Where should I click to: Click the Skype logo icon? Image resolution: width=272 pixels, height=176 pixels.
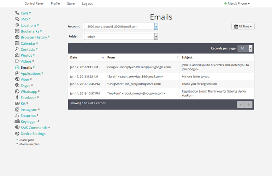click(17, 86)
